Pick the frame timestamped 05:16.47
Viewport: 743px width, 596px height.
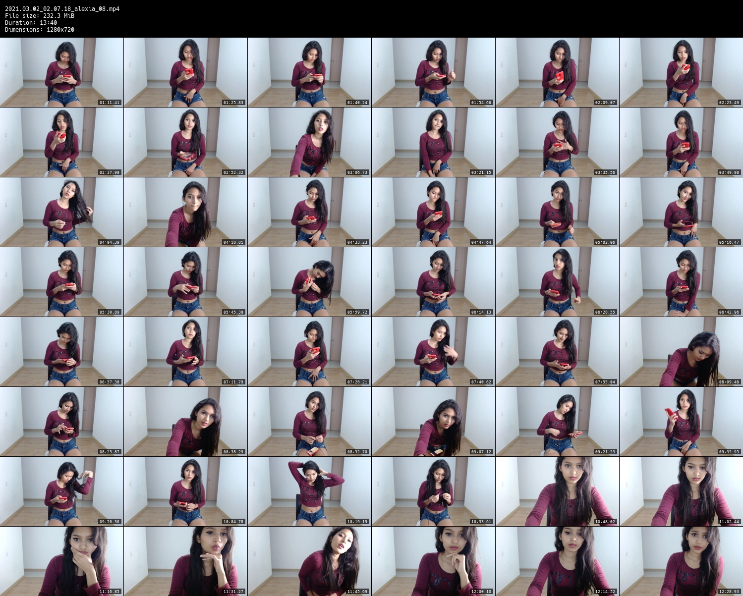point(681,212)
